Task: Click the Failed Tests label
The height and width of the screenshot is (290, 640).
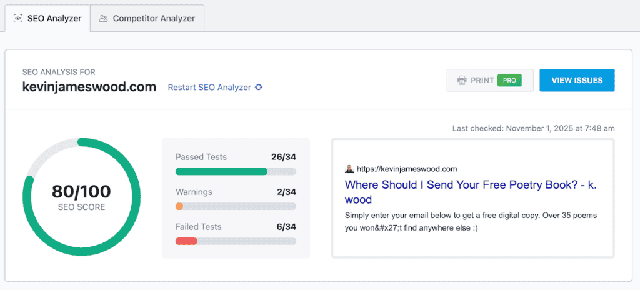Action: tap(198, 226)
